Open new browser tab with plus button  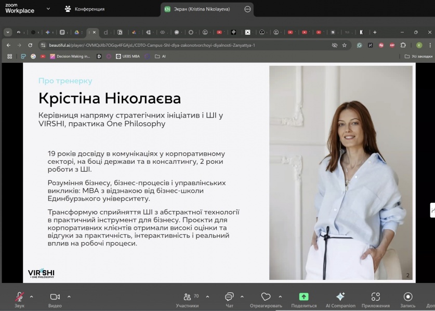coord(374,32)
